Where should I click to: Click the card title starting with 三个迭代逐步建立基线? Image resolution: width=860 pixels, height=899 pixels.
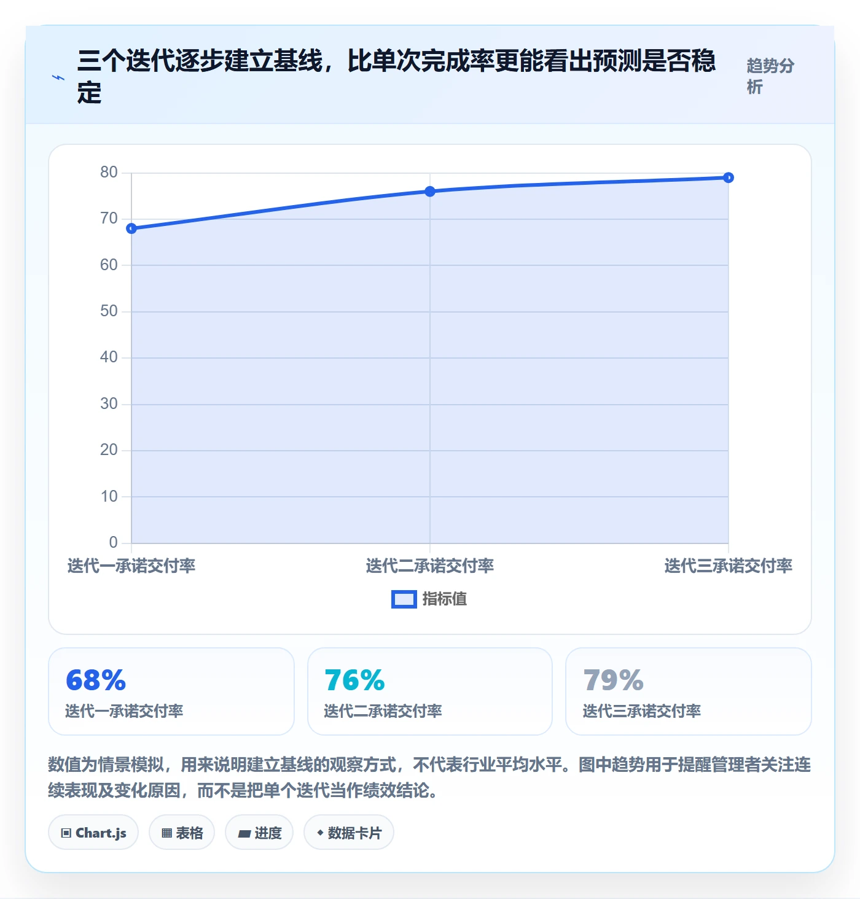pos(396,77)
